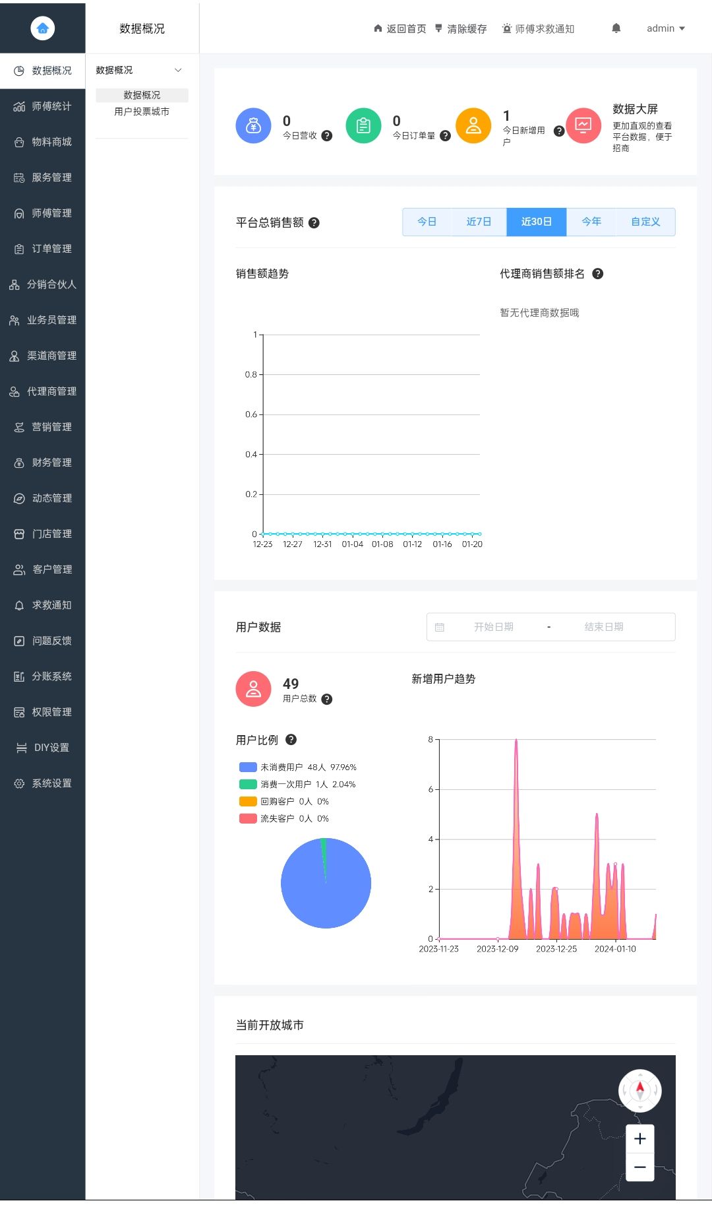Open 客户管理 in the sidebar
Viewport: 712px width, 1205px height.
(x=43, y=570)
